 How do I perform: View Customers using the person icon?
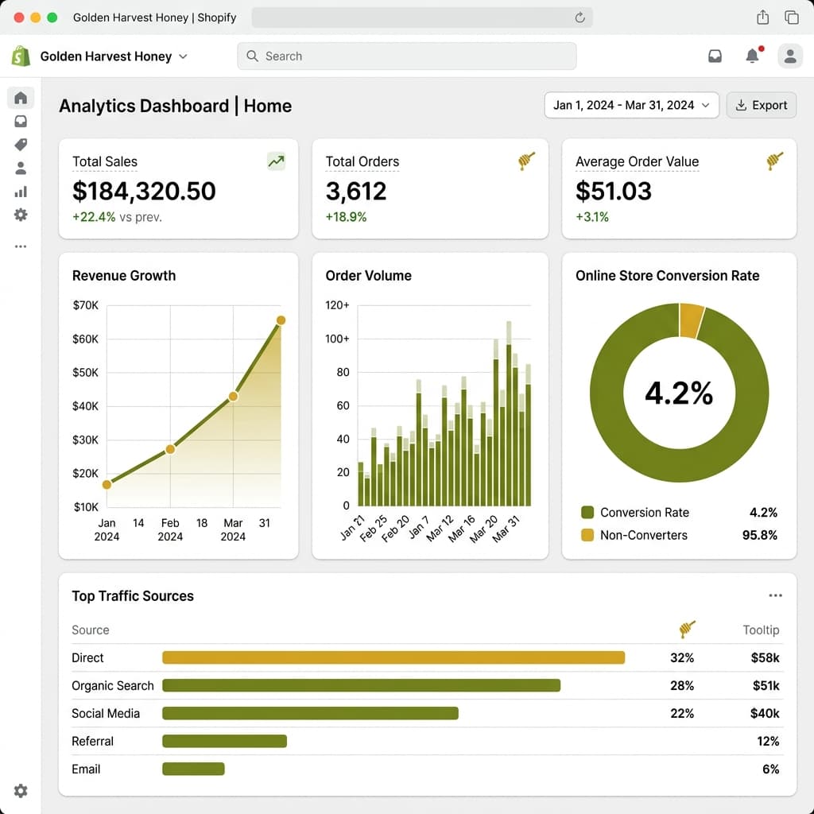[x=20, y=168]
